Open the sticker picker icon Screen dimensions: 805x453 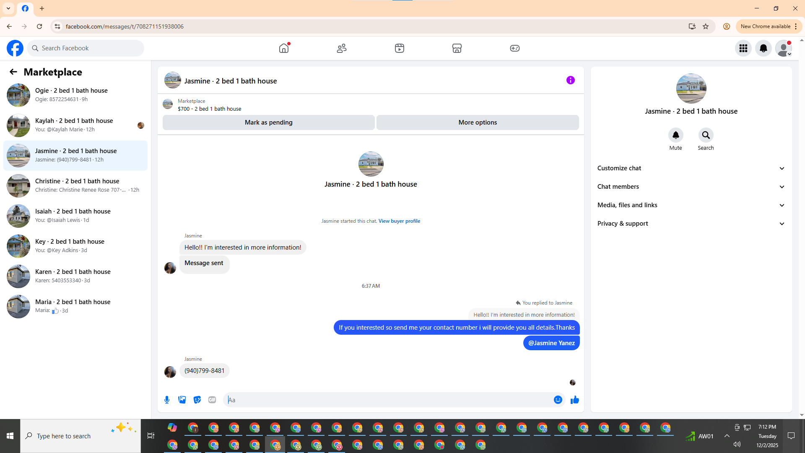click(197, 400)
